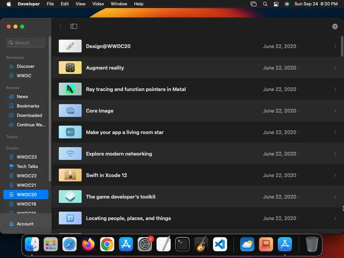Open the Augment reality collection
The image size is (344, 258).
[105, 68]
